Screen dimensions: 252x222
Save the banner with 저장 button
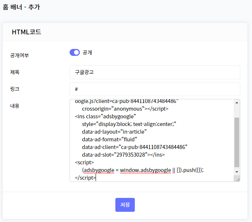point(125,205)
